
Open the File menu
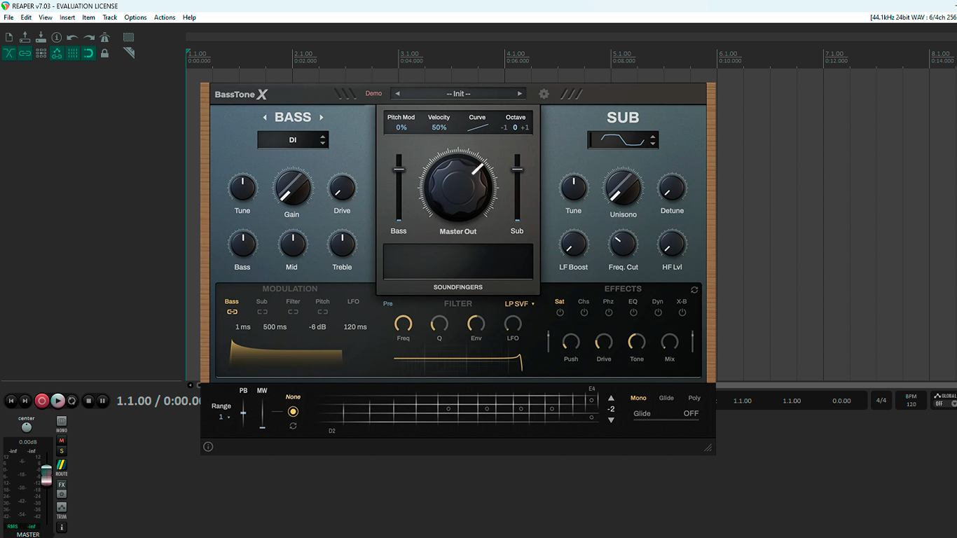[x=8, y=18]
